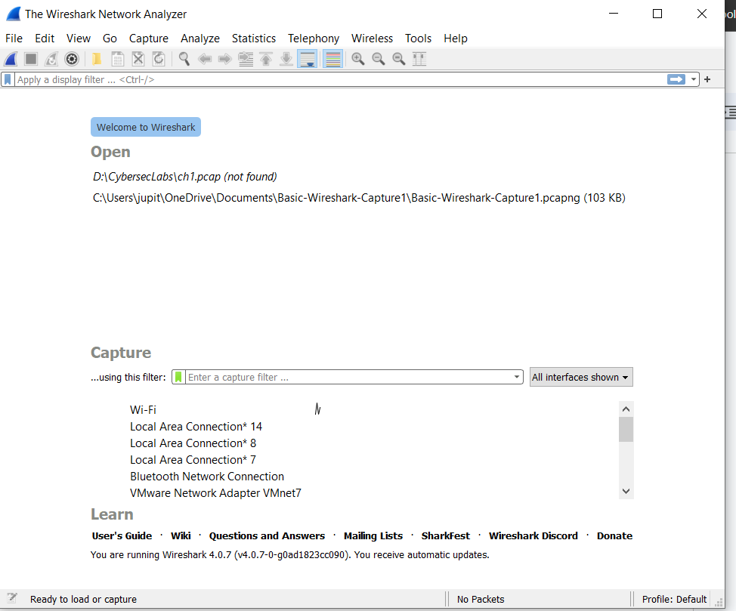Zoom out main window text
The height and width of the screenshot is (611, 736).
click(379, 59)
